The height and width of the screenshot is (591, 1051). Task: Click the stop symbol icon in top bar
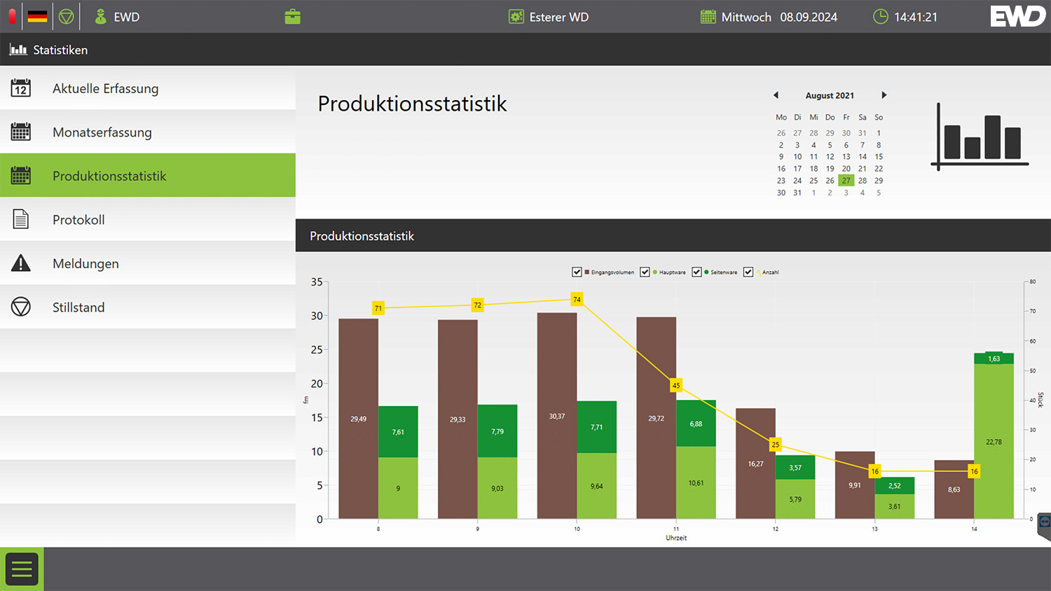pyautogui.click(x=67, y=17)
